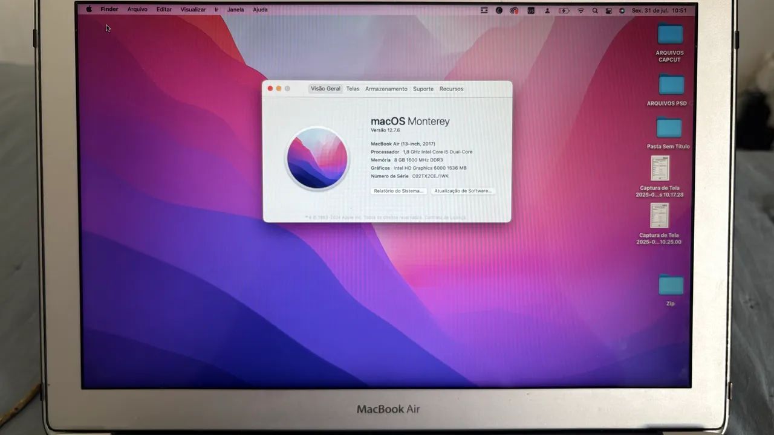
Task: Click the serial number C02TX2CEJ1WK
Action: coord(431,176)
